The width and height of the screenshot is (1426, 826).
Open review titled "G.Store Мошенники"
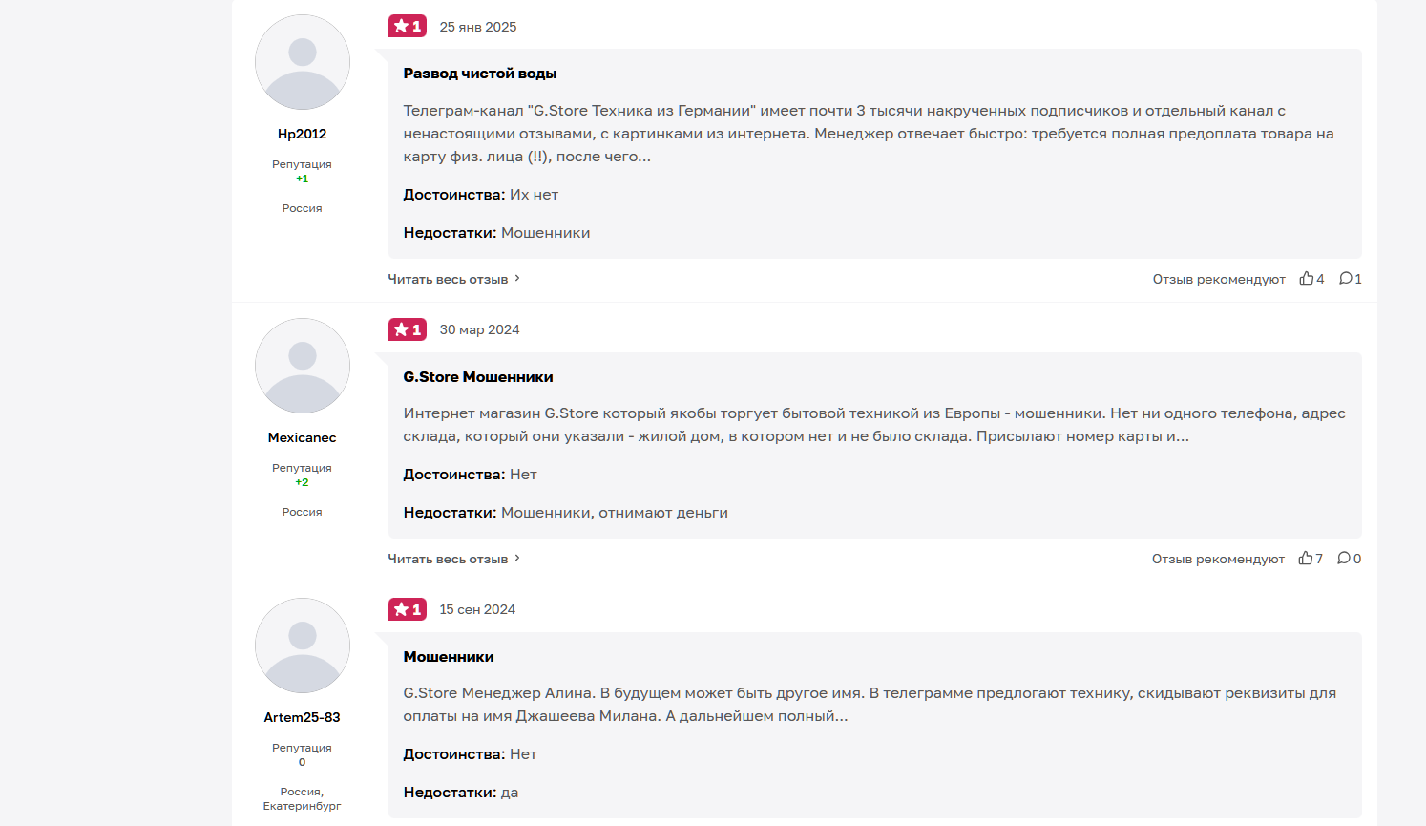478,377
